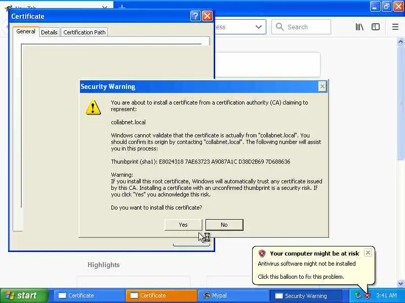Select the General tab in Certificate
The width and height of the screenshot is (405, 303).
pos(26,31)
